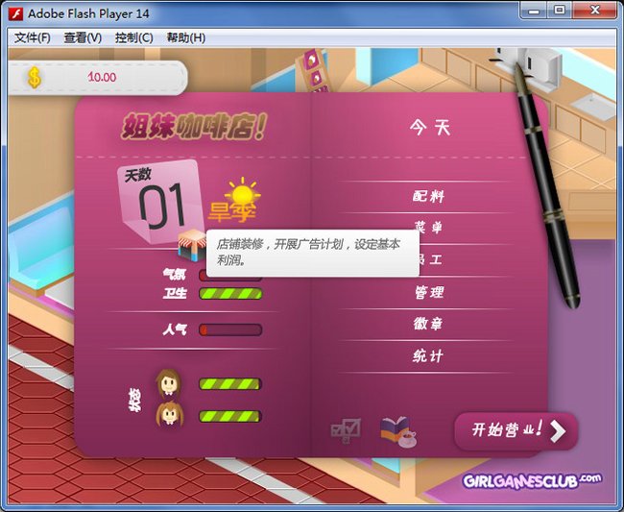Viewport: 624px width, 512px height.
Task: Select the second sister's avatar with pigtails
Action: (170, 414)
